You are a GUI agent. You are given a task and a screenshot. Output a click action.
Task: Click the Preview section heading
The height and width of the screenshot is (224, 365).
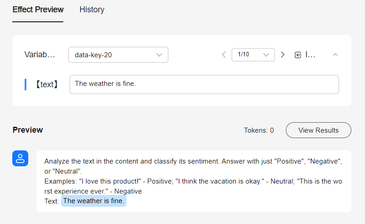28,130
